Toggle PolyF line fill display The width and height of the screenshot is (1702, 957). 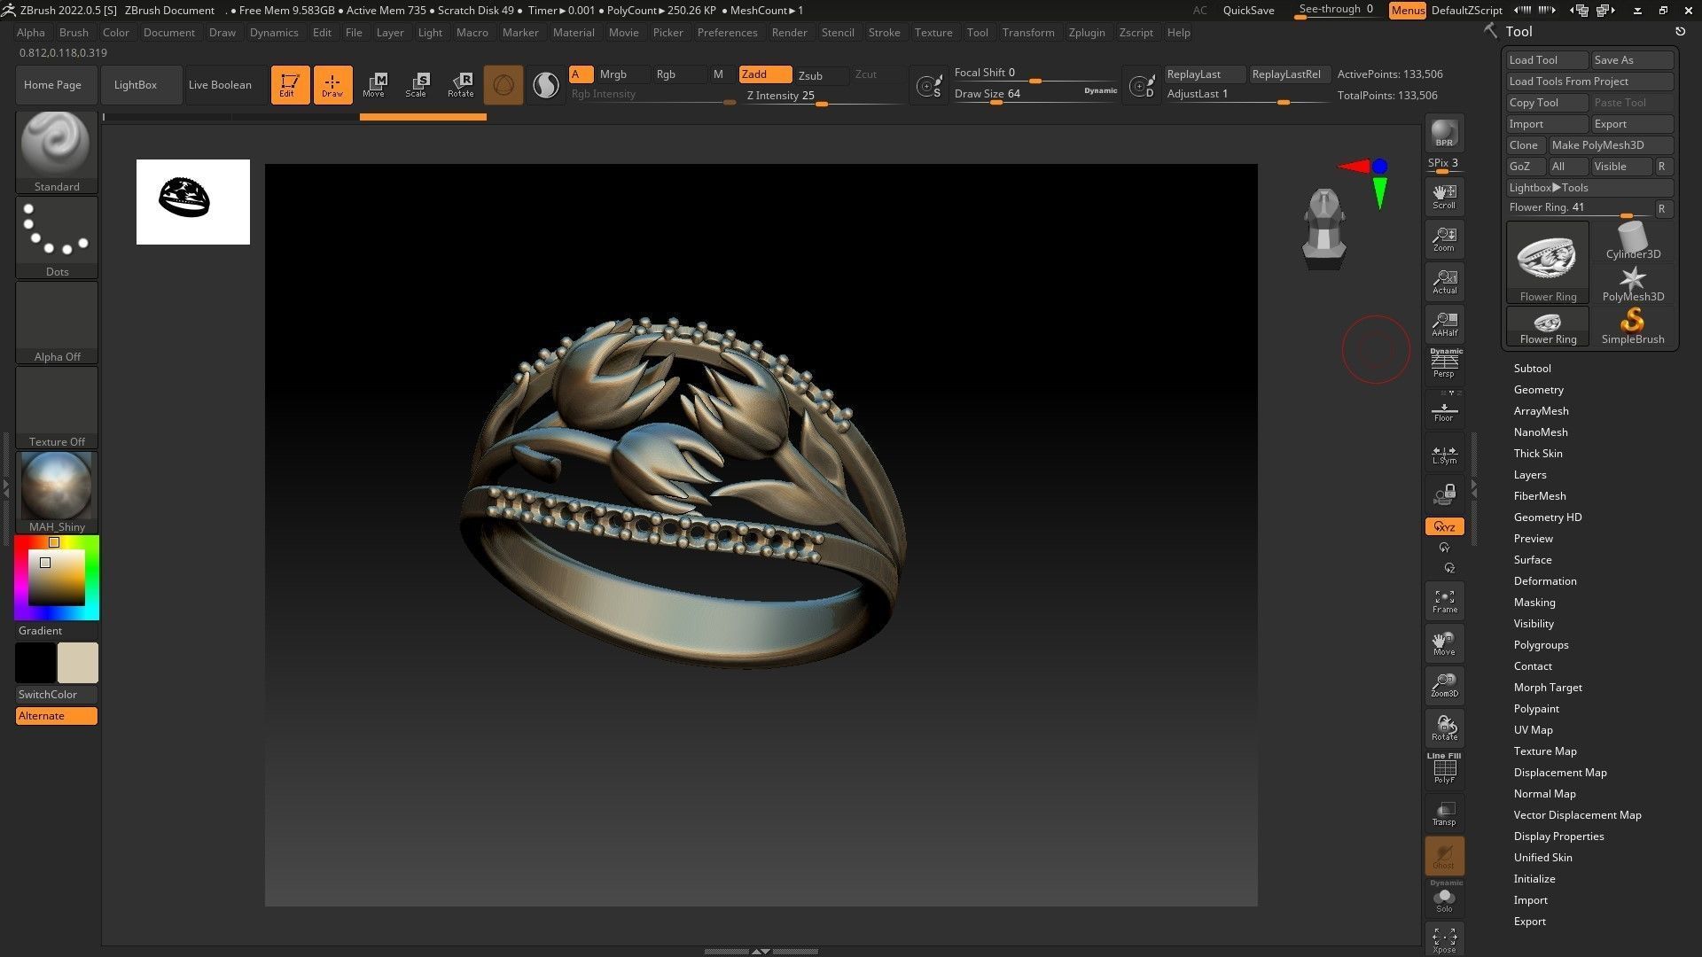[x=1444, y=769]
